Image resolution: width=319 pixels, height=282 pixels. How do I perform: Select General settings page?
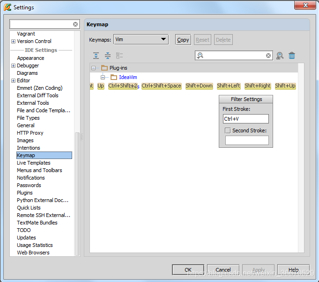pyautogui.click(x=26, y=125)
